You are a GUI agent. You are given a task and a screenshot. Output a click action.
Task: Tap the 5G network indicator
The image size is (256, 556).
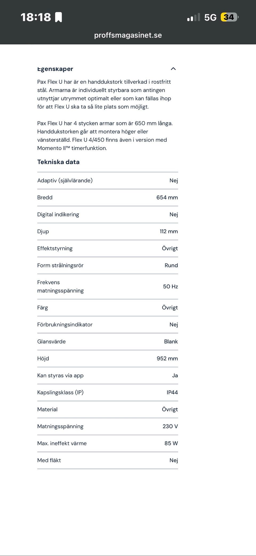point(210,18)
